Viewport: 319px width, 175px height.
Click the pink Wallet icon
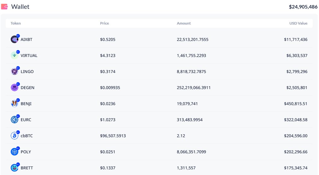click(4, 7)
